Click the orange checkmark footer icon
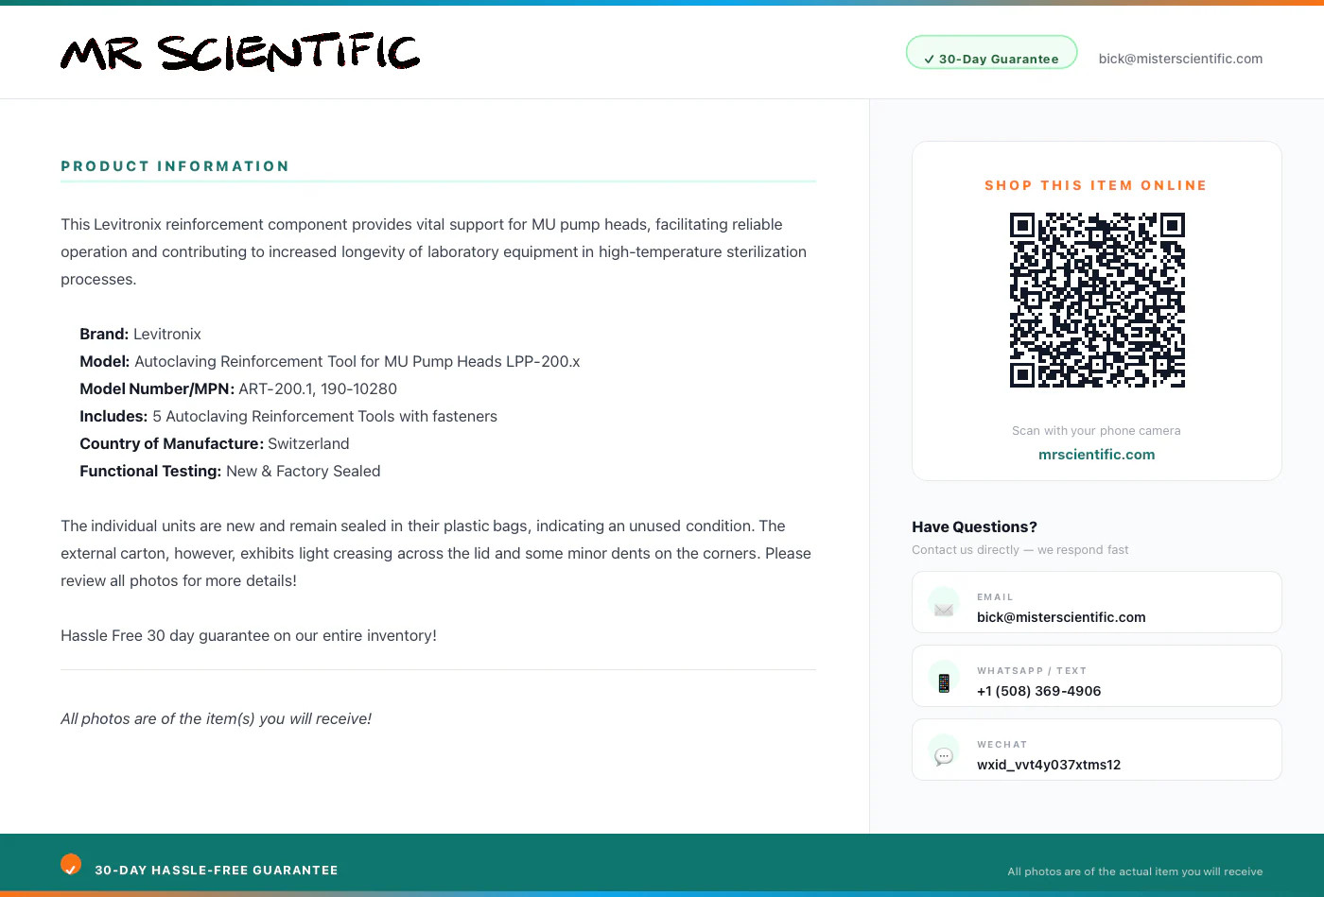Viewport: 1324px width, 897px height. pyautogui.click(x=71, y=864)
